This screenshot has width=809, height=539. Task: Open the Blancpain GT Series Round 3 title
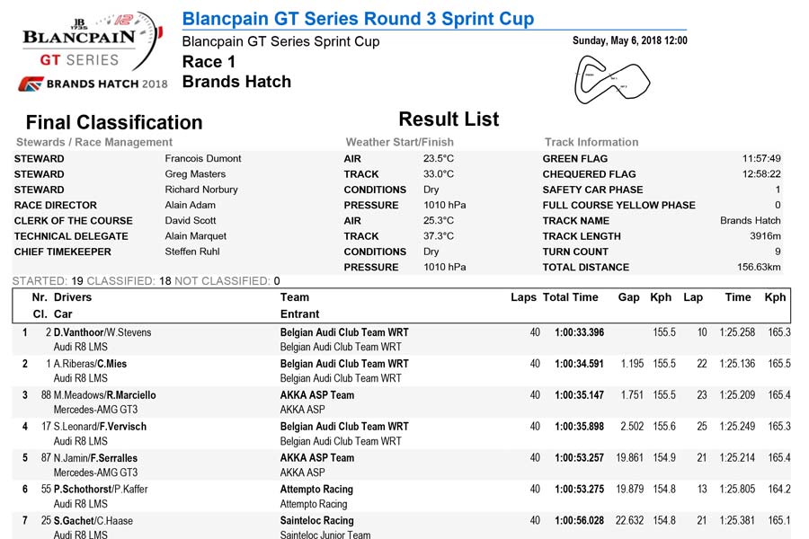358,19
